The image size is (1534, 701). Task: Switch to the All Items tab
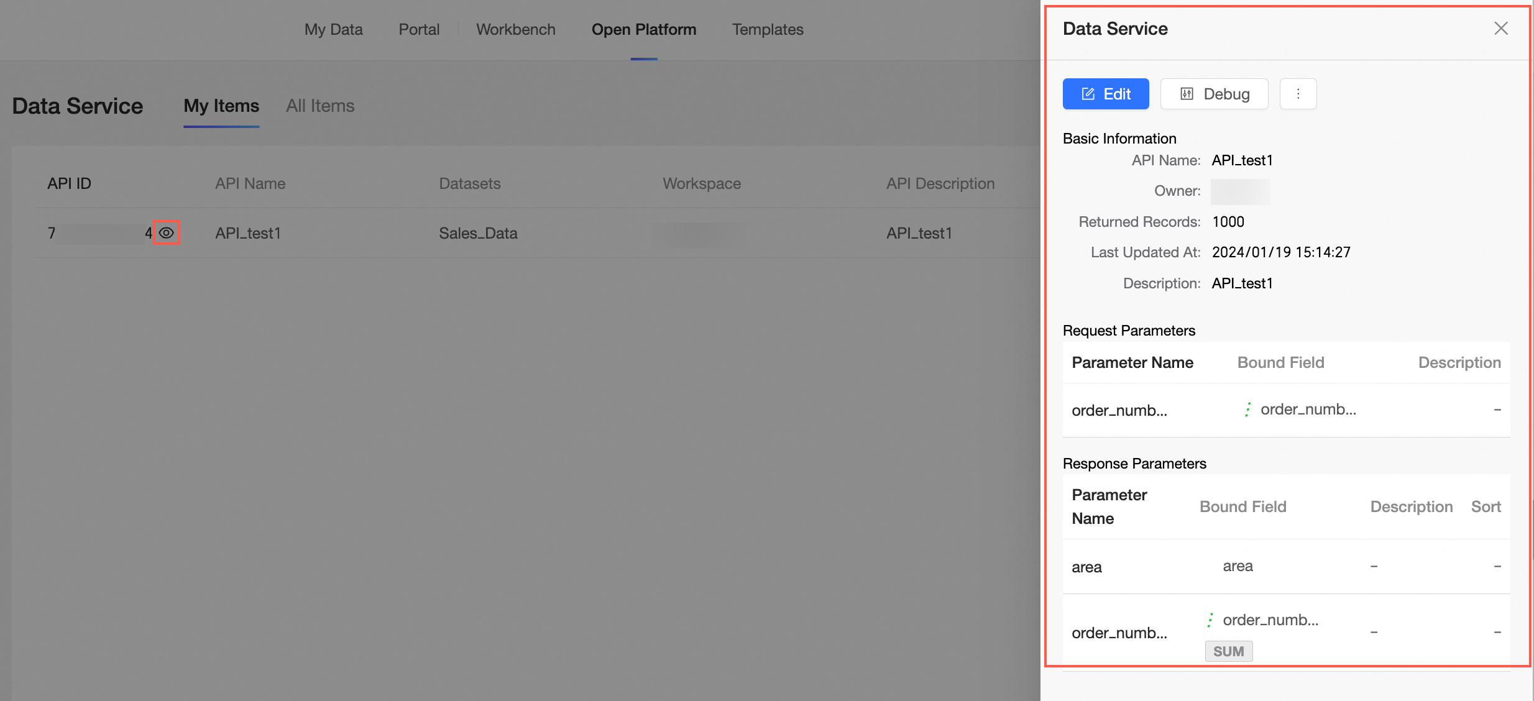pos(319,106)
